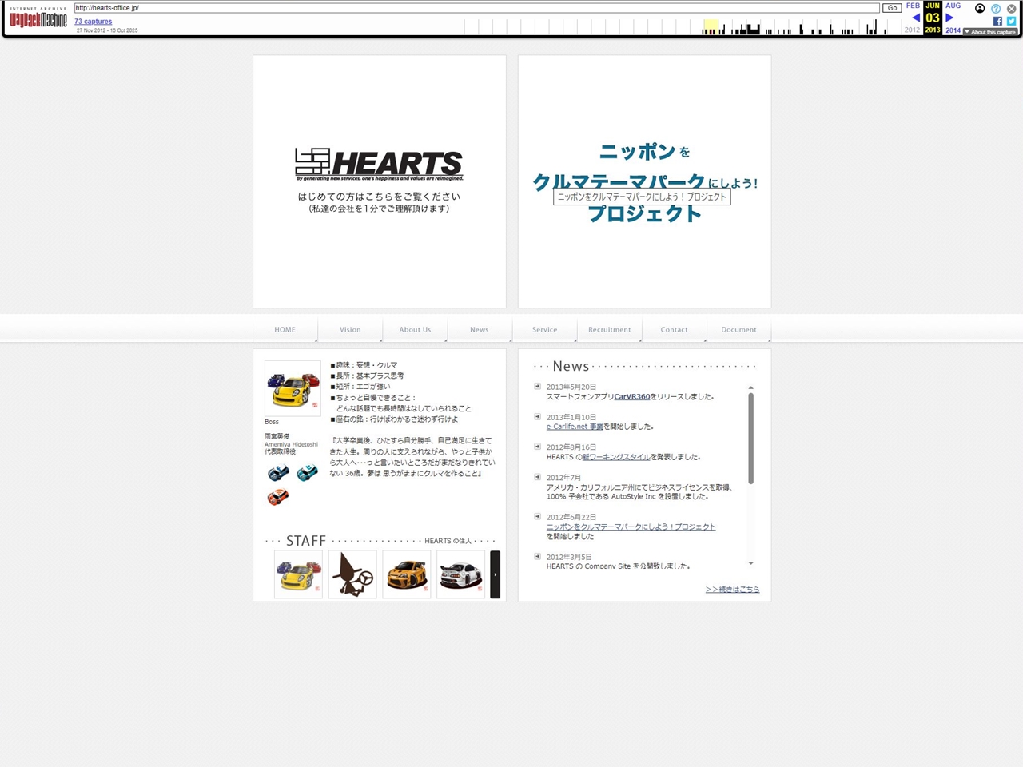Share capture on Facebook
This screenshot has height=767, width=1023.
pos(997,22)
